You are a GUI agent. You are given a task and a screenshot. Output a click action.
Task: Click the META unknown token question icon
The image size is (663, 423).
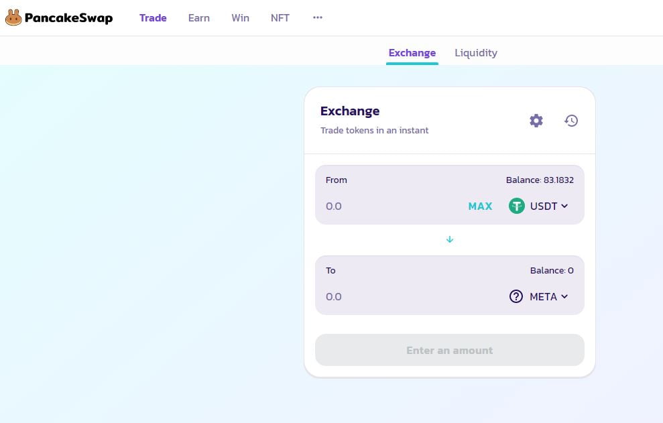pos(516,296)
